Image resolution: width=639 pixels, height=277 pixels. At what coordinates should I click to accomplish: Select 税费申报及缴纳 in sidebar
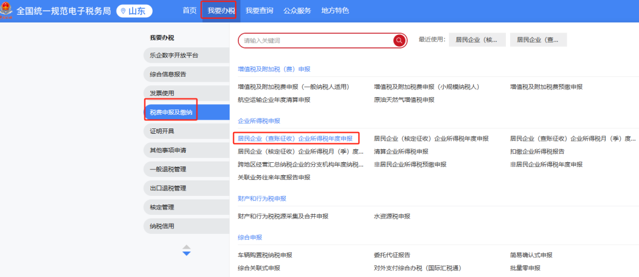pyautogui.click(x=186, y=112)
